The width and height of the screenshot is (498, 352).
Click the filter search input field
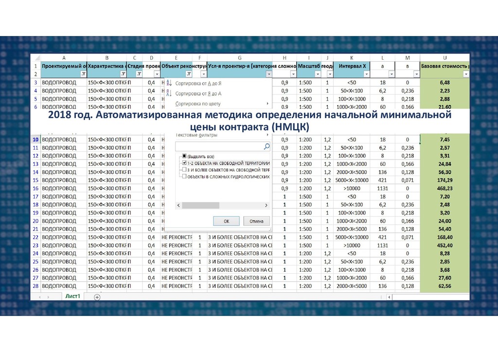pos(219,146)
